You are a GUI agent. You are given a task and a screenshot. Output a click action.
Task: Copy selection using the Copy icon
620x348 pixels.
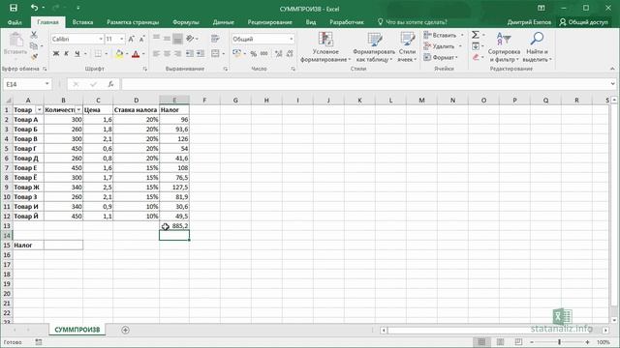pyautogui.click(x=34, y=46)
